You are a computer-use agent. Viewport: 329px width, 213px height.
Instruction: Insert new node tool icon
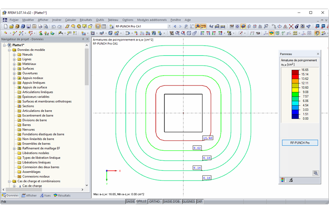6,33
